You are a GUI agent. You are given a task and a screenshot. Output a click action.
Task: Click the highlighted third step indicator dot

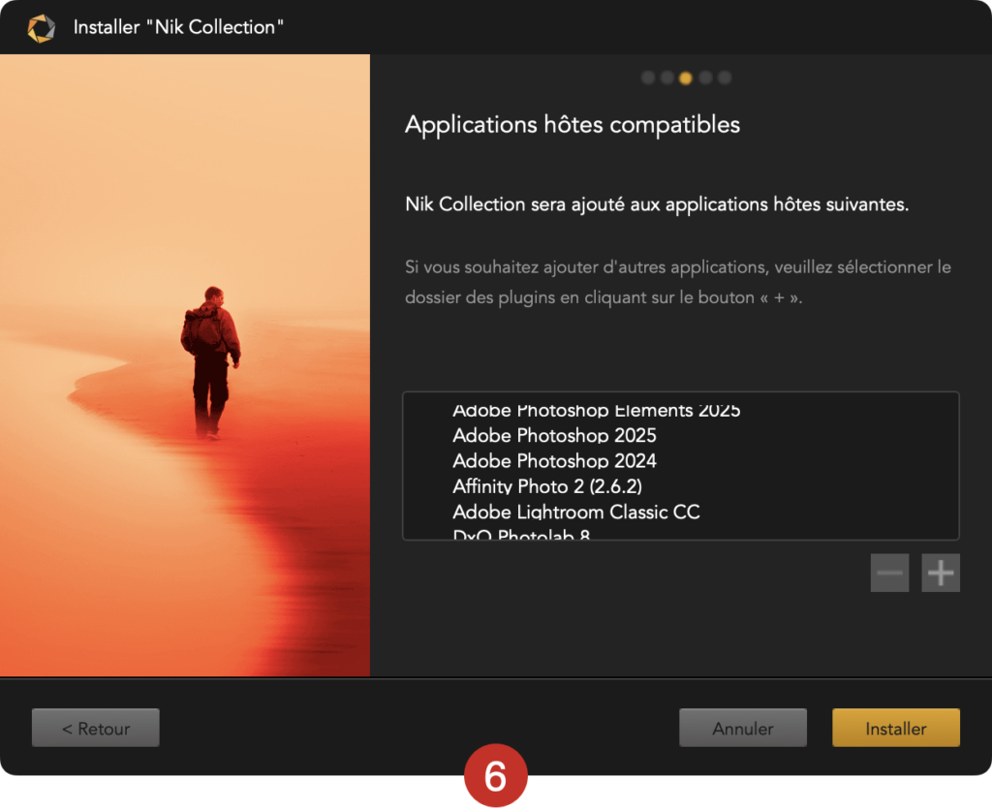click(x=685, y=78)
